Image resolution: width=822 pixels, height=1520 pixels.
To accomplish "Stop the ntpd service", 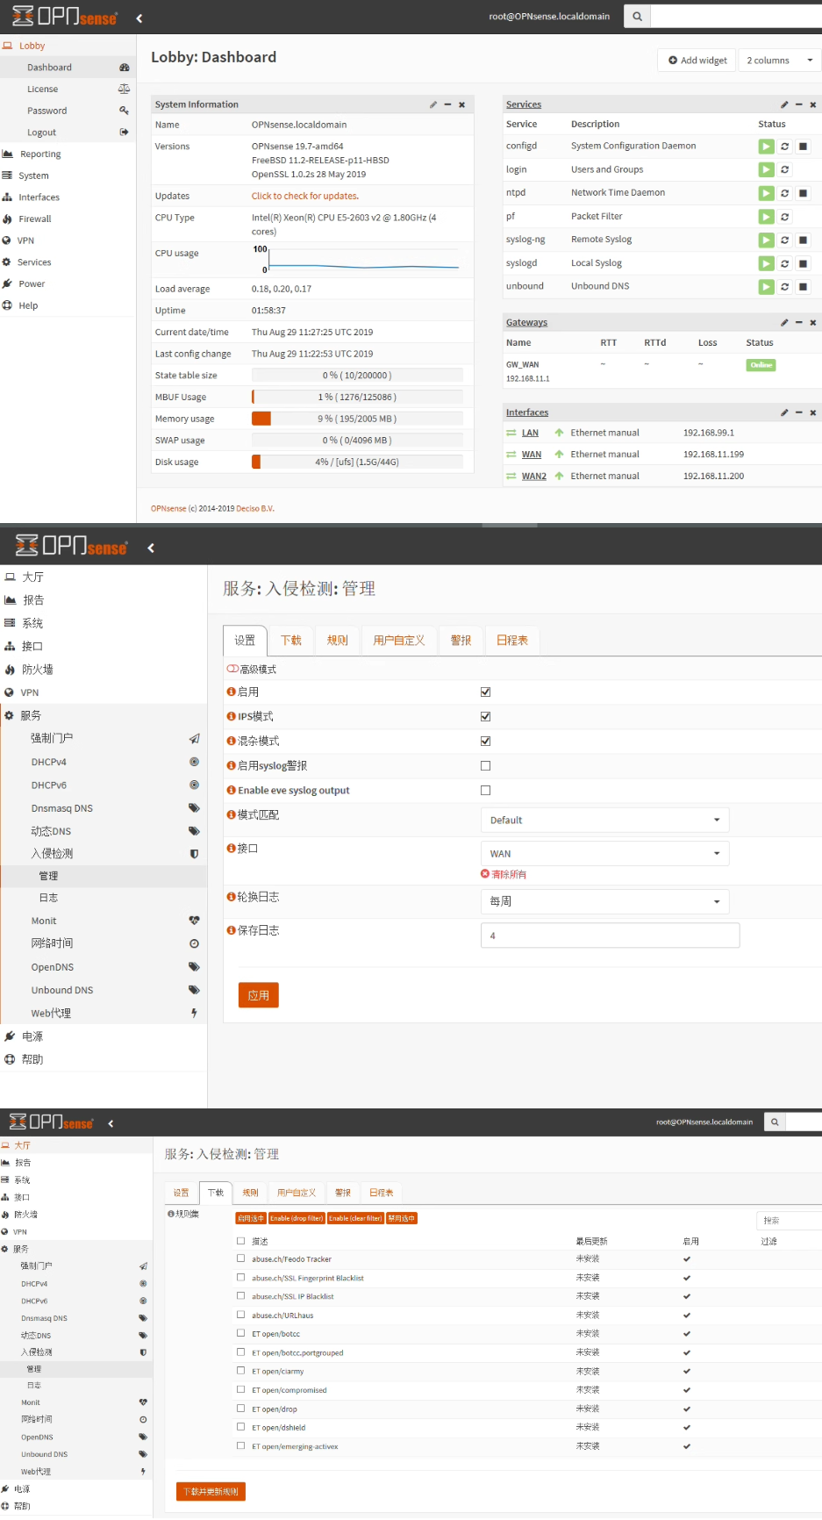I will [803, 193].
